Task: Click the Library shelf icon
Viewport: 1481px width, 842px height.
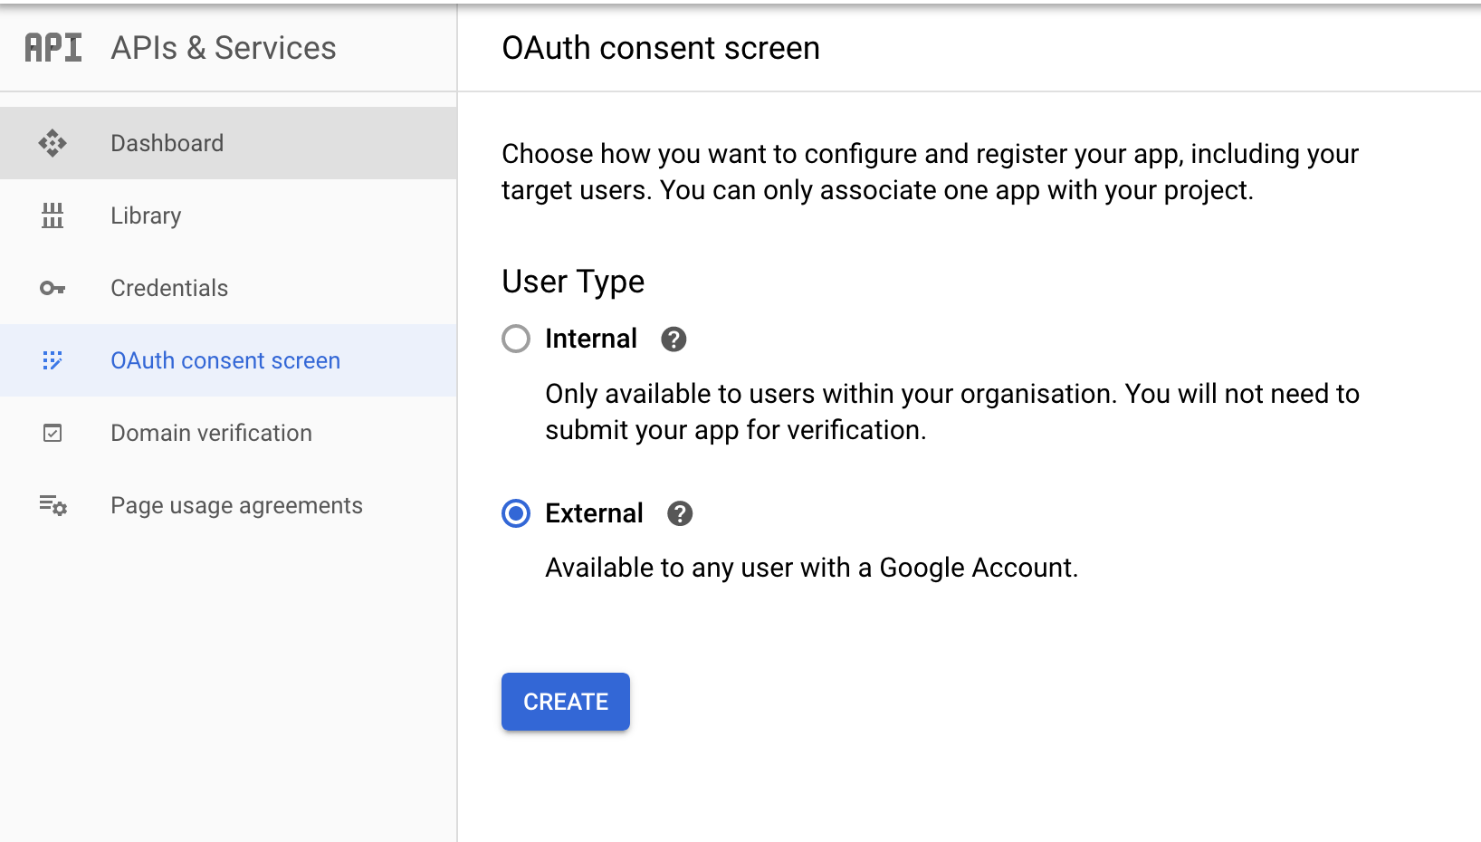Action: [53, 215]
